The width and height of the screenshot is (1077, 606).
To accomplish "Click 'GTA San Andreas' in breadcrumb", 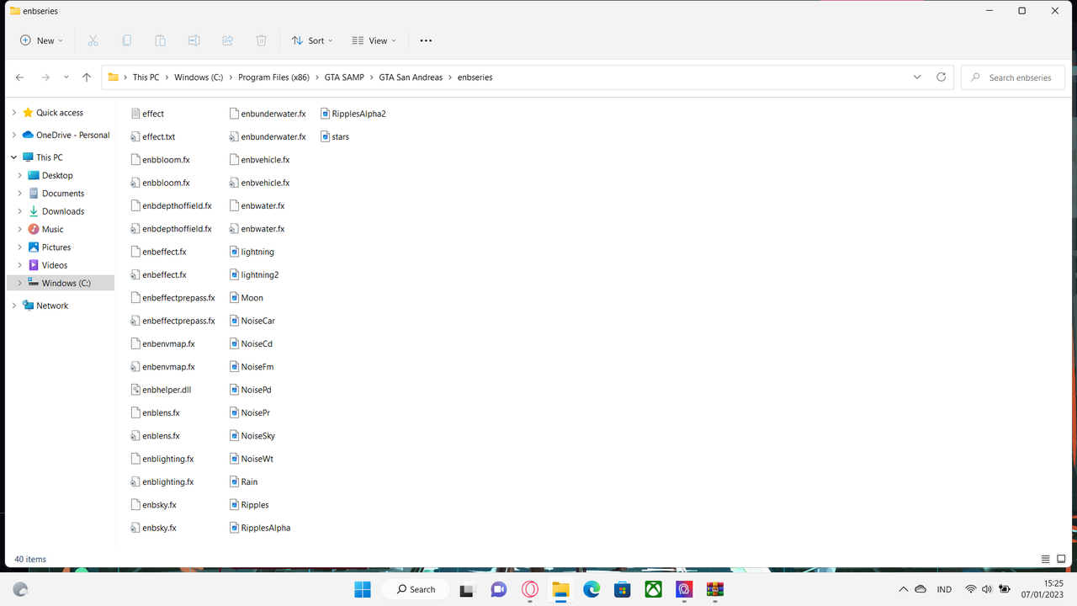I will (411, 77).
